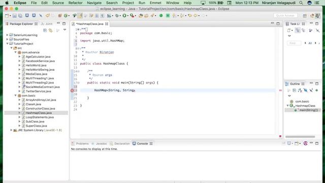Click the Quick Access field
This screenshot has width=325, height=183.
pos(285,16)
